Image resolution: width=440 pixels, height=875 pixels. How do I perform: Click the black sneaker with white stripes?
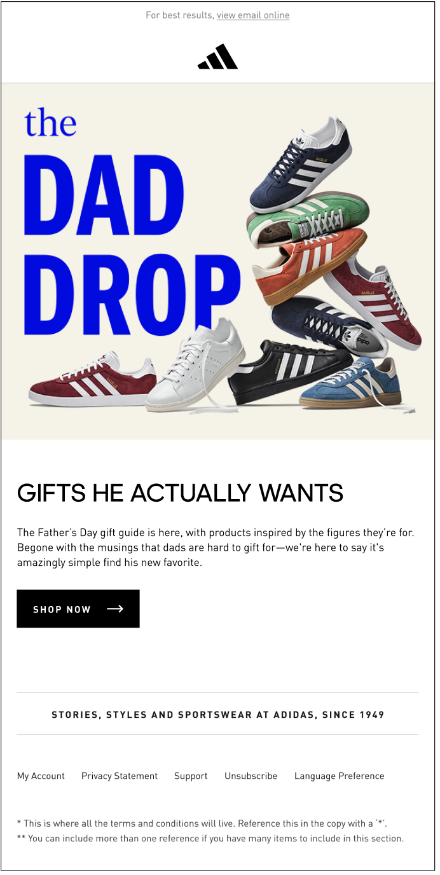coord(289,372)
